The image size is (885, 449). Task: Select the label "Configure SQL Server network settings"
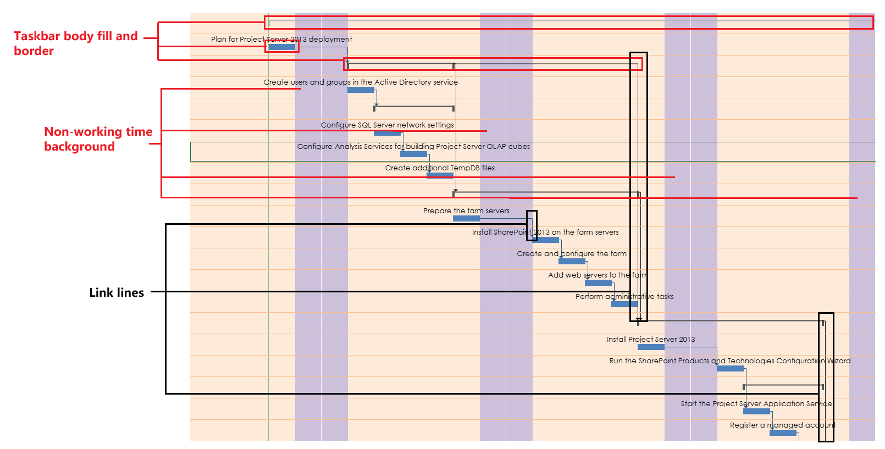click(x=388, y=125)
